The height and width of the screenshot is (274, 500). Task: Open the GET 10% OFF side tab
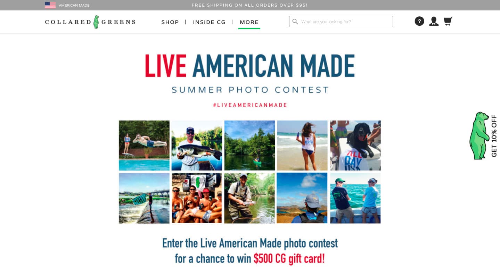click(494, 136)
